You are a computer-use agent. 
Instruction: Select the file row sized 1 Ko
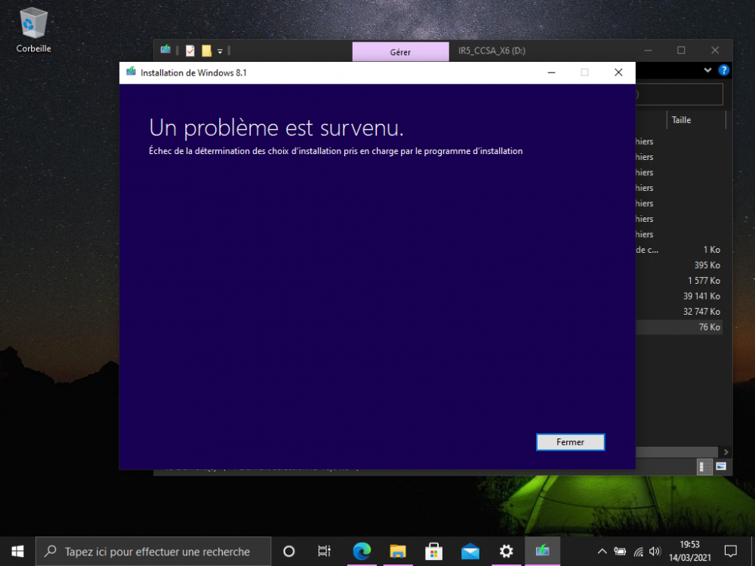point(679,250)
